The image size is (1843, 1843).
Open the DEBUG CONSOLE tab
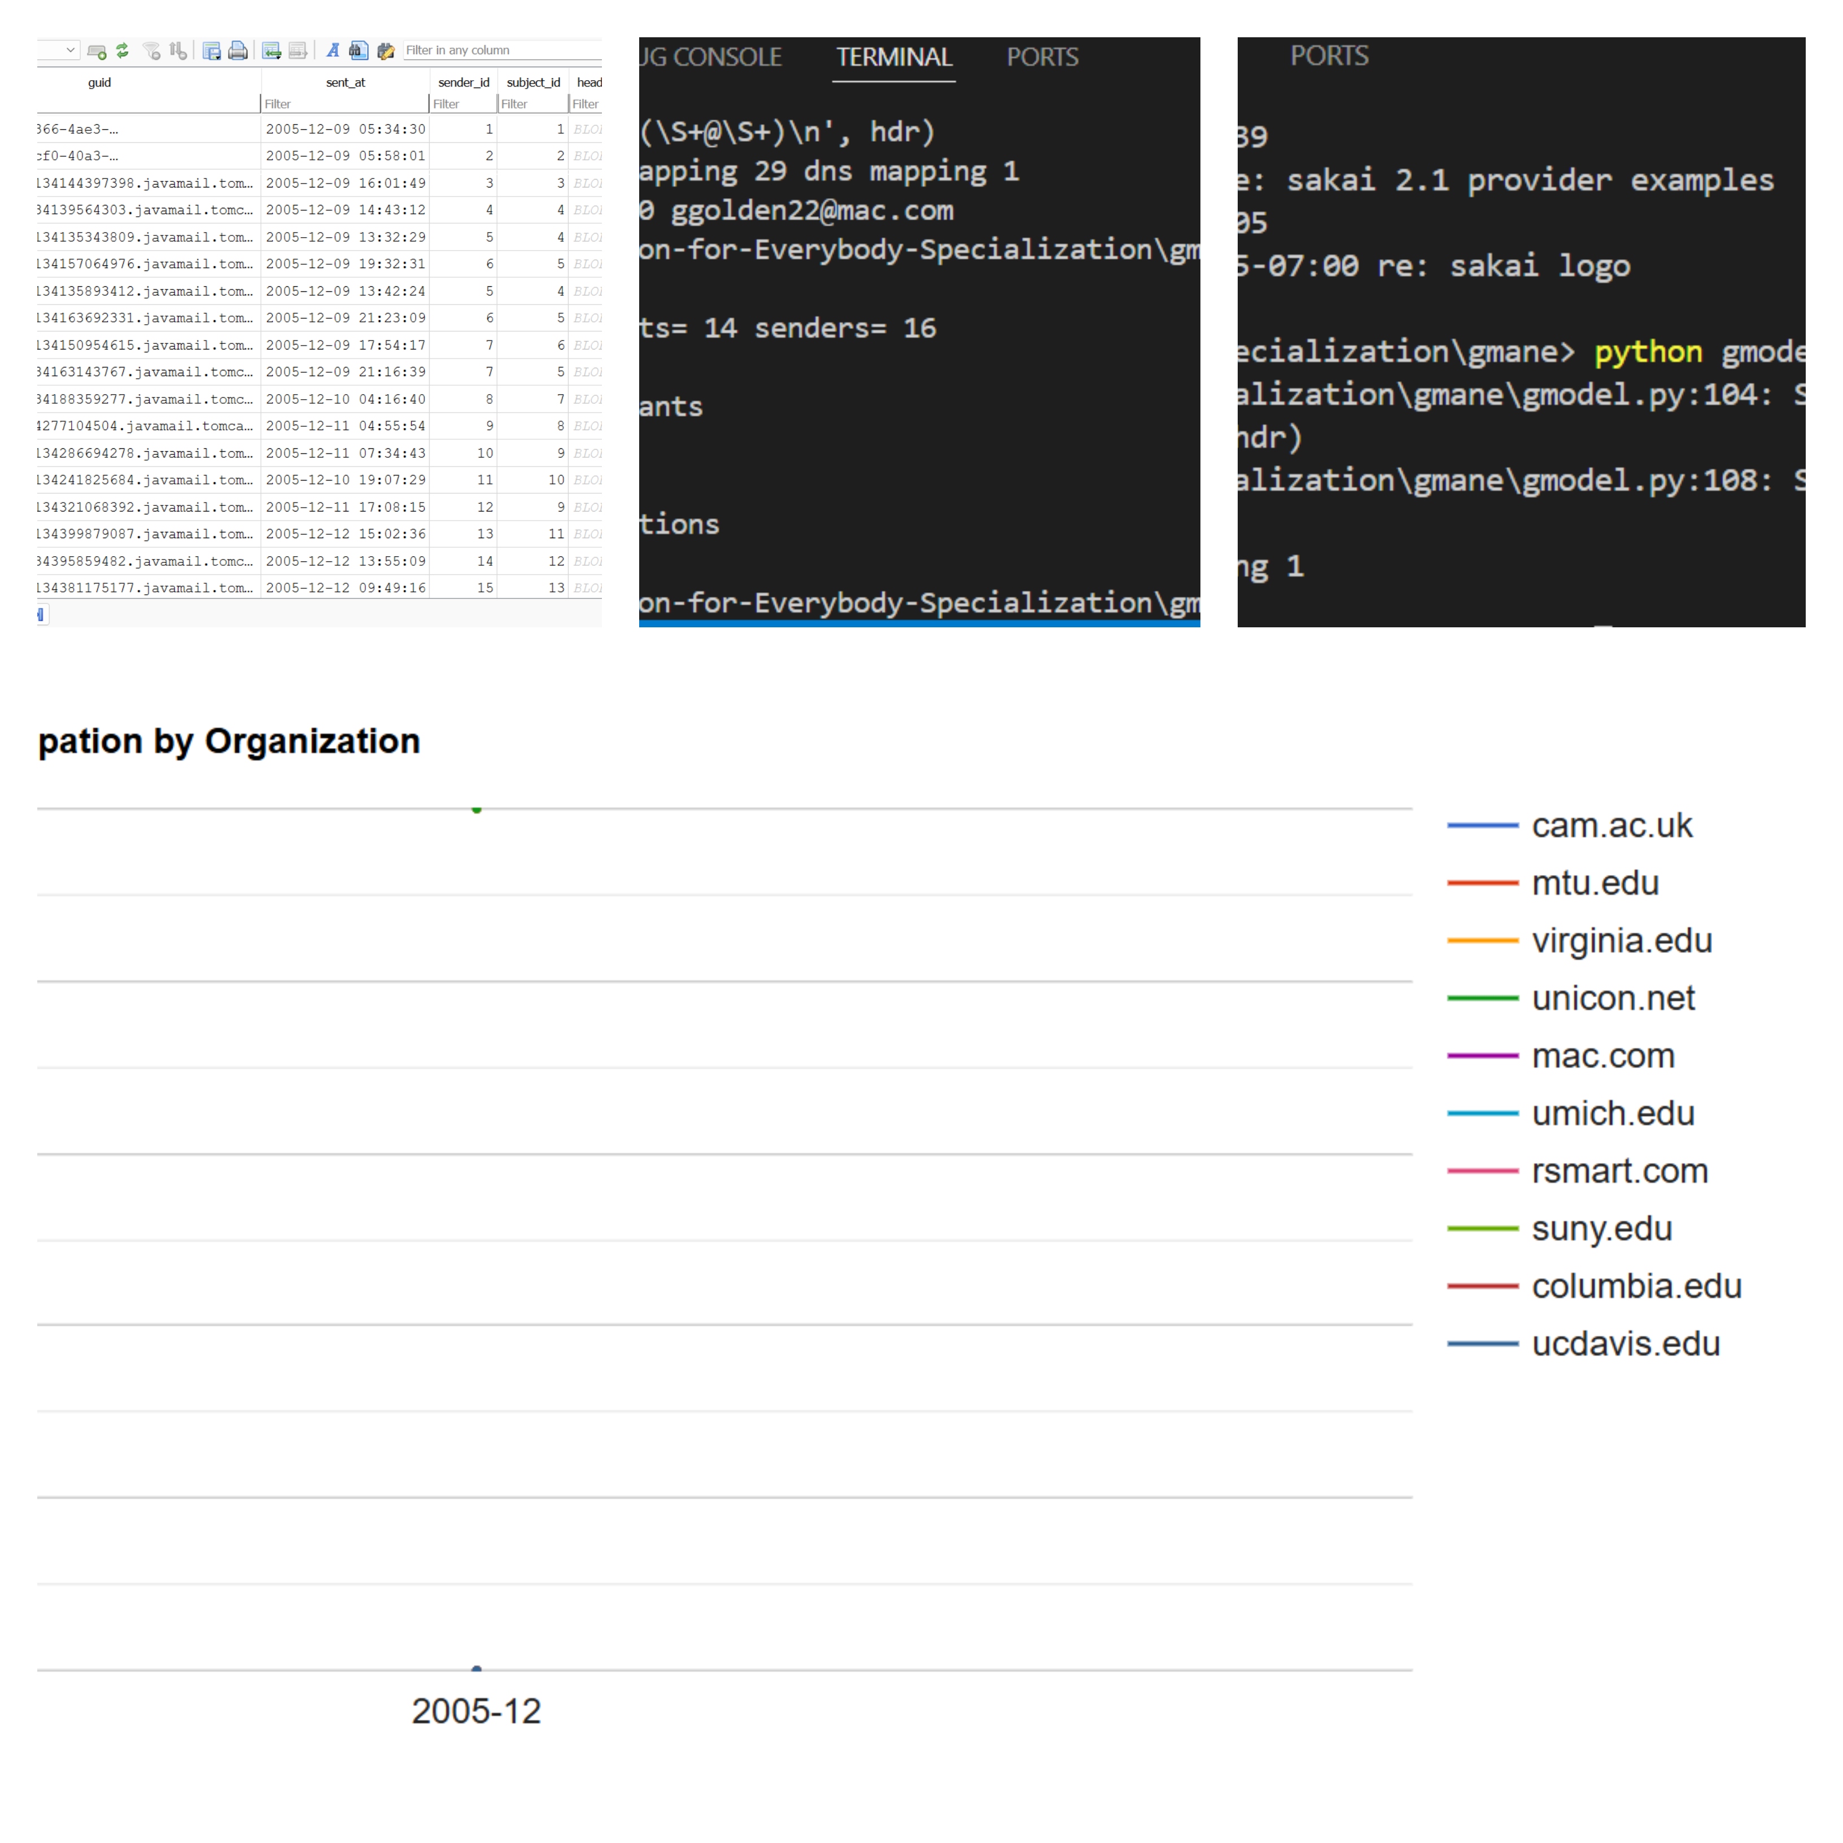point(711,57)
